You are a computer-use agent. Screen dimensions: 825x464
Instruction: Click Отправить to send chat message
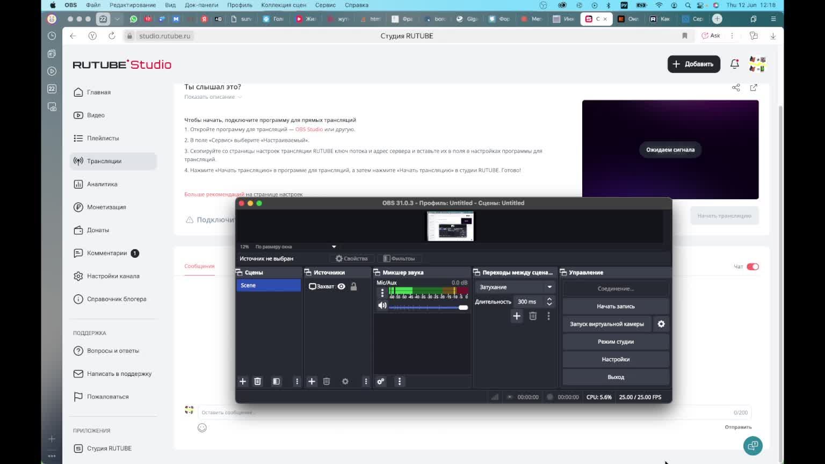pyautogui.click(x=738, y=427)
